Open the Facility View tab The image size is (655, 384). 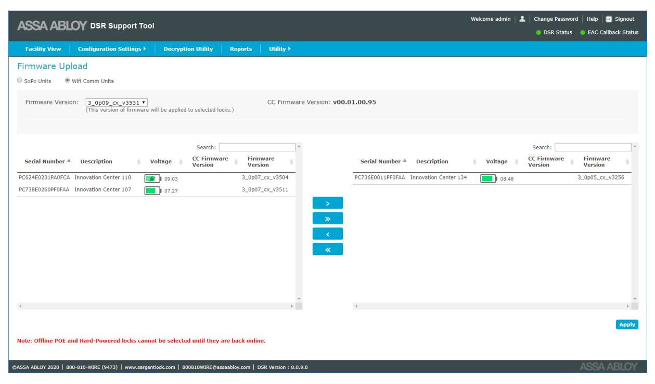pos(43,49)
